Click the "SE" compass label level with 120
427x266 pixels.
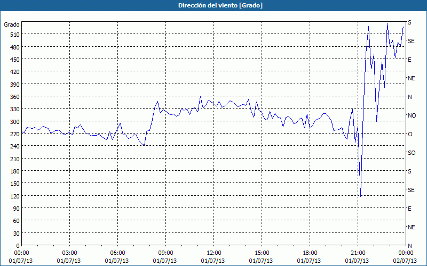click(x=411, y=190)
